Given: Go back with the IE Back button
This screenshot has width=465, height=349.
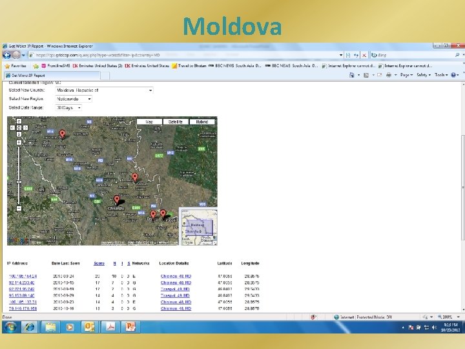Looking at the screenshot, I should pyautogui.click(x=6, y=55).
